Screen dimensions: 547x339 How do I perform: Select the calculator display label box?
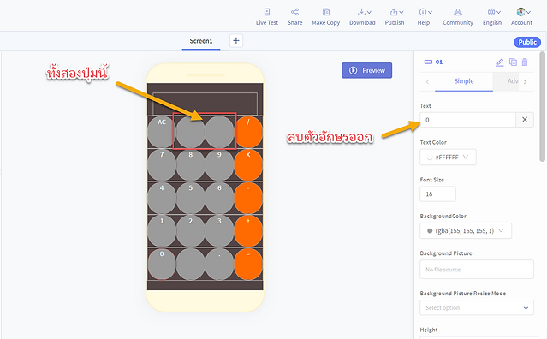click(205, 104)
